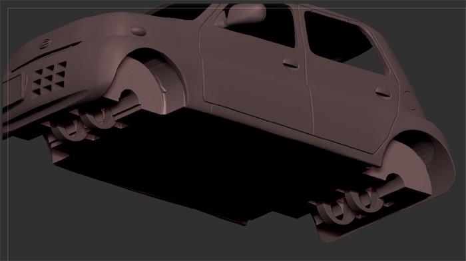The height and width of the screenshot is (261, 466).
Task: Click the oval emblem on the hood
Action: (x=45, y=44)
